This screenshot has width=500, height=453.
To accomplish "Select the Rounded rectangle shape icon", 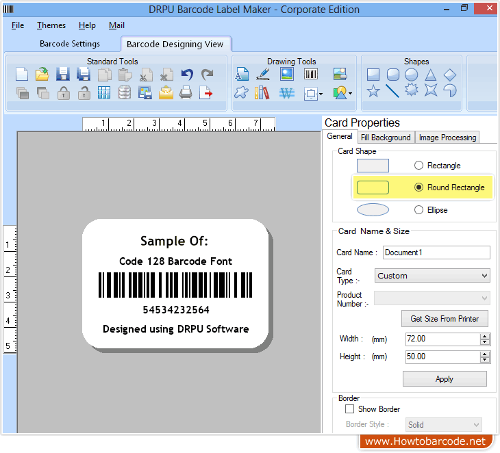I will coord(393,75).
